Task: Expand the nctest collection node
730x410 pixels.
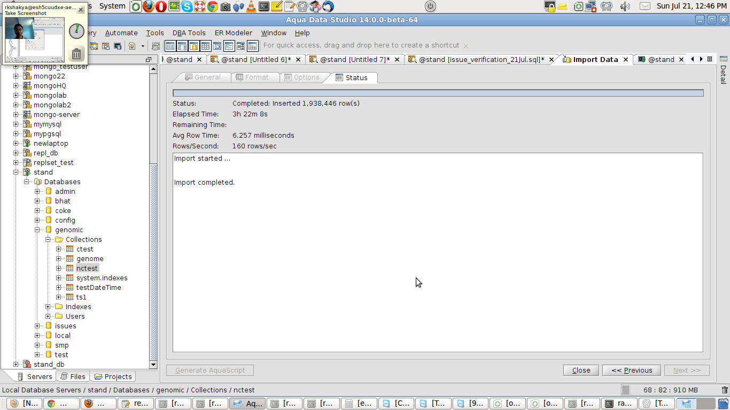Action: [58, 268]
